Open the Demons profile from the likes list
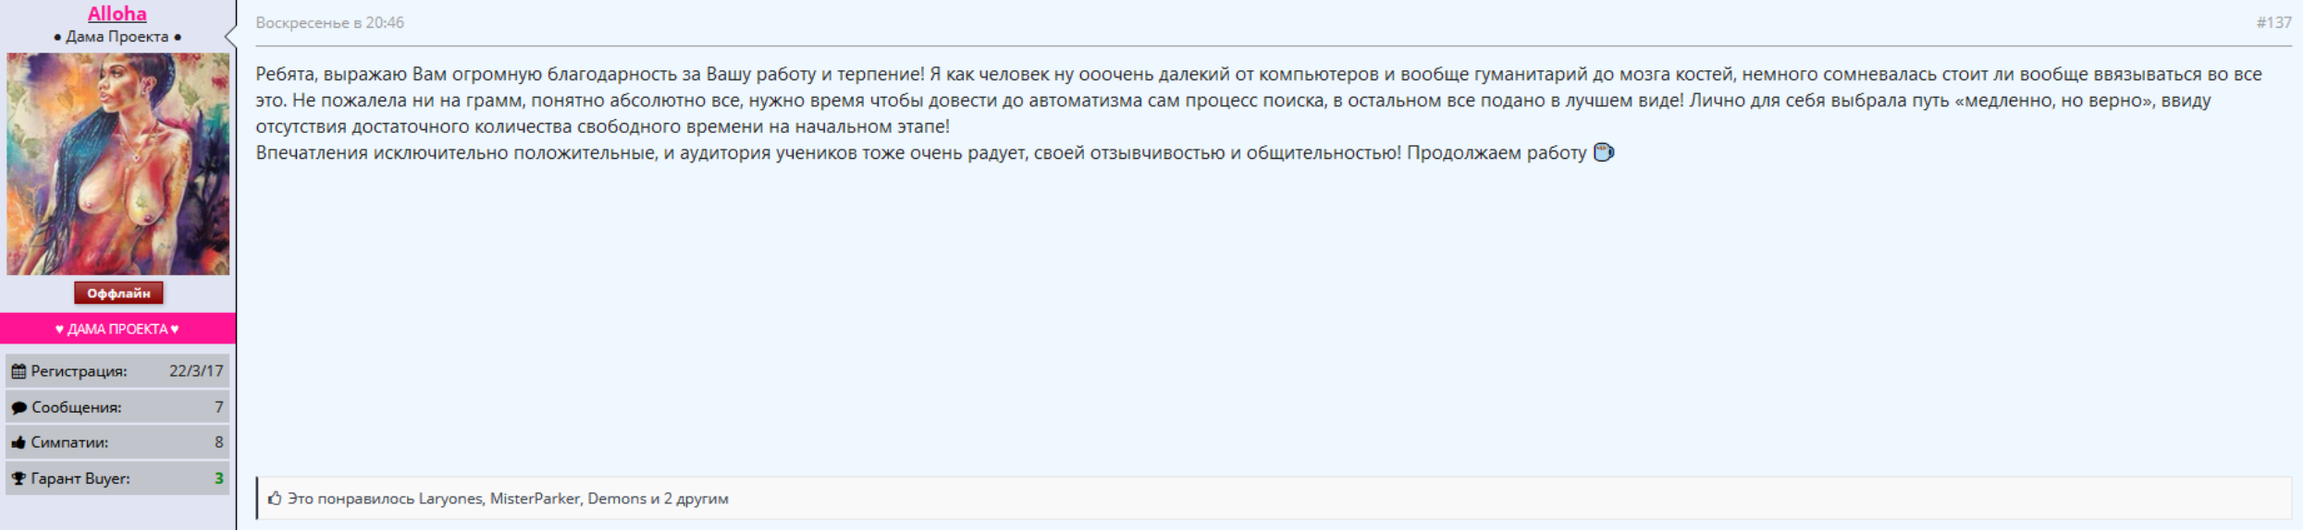The height and width of the screenshot is (530, 2303). click(617, 499)
